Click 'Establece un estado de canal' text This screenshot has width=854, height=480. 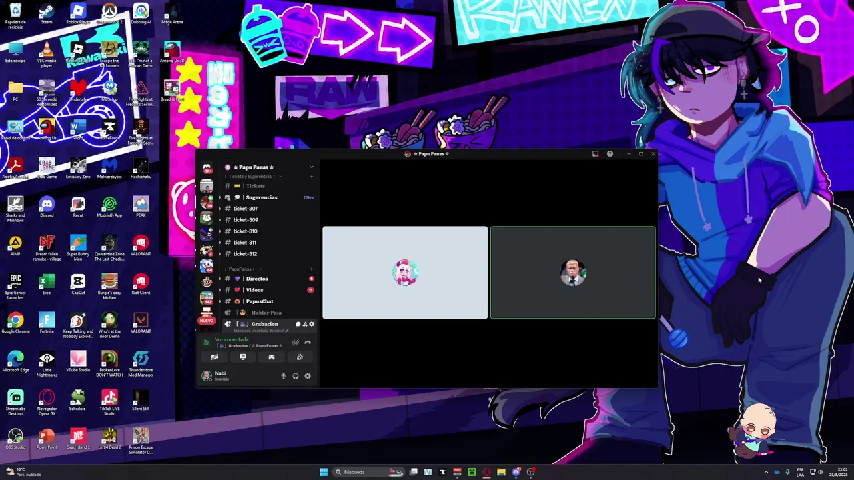(260, 331)
